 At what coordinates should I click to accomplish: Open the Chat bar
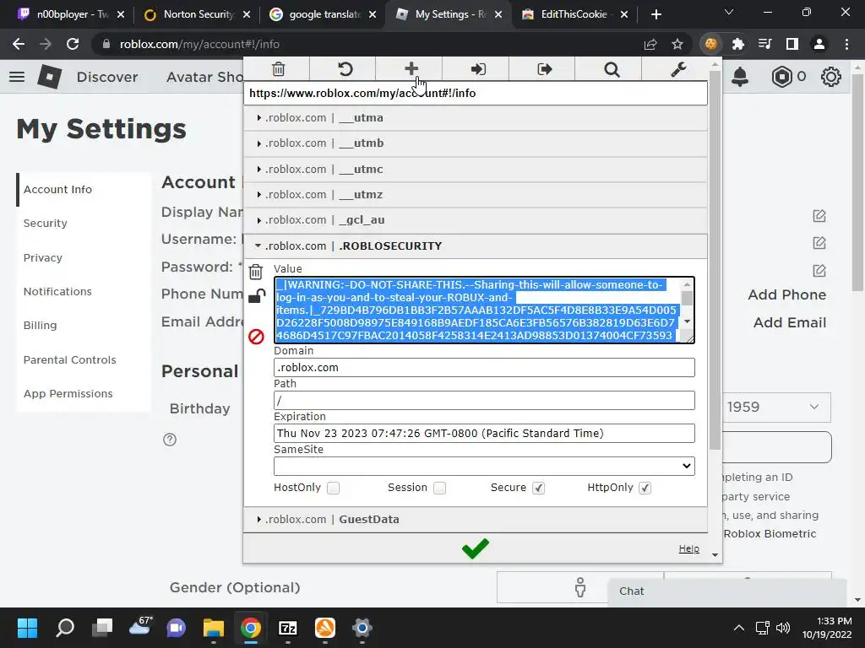pyautogui.click(x=727, y=591)
